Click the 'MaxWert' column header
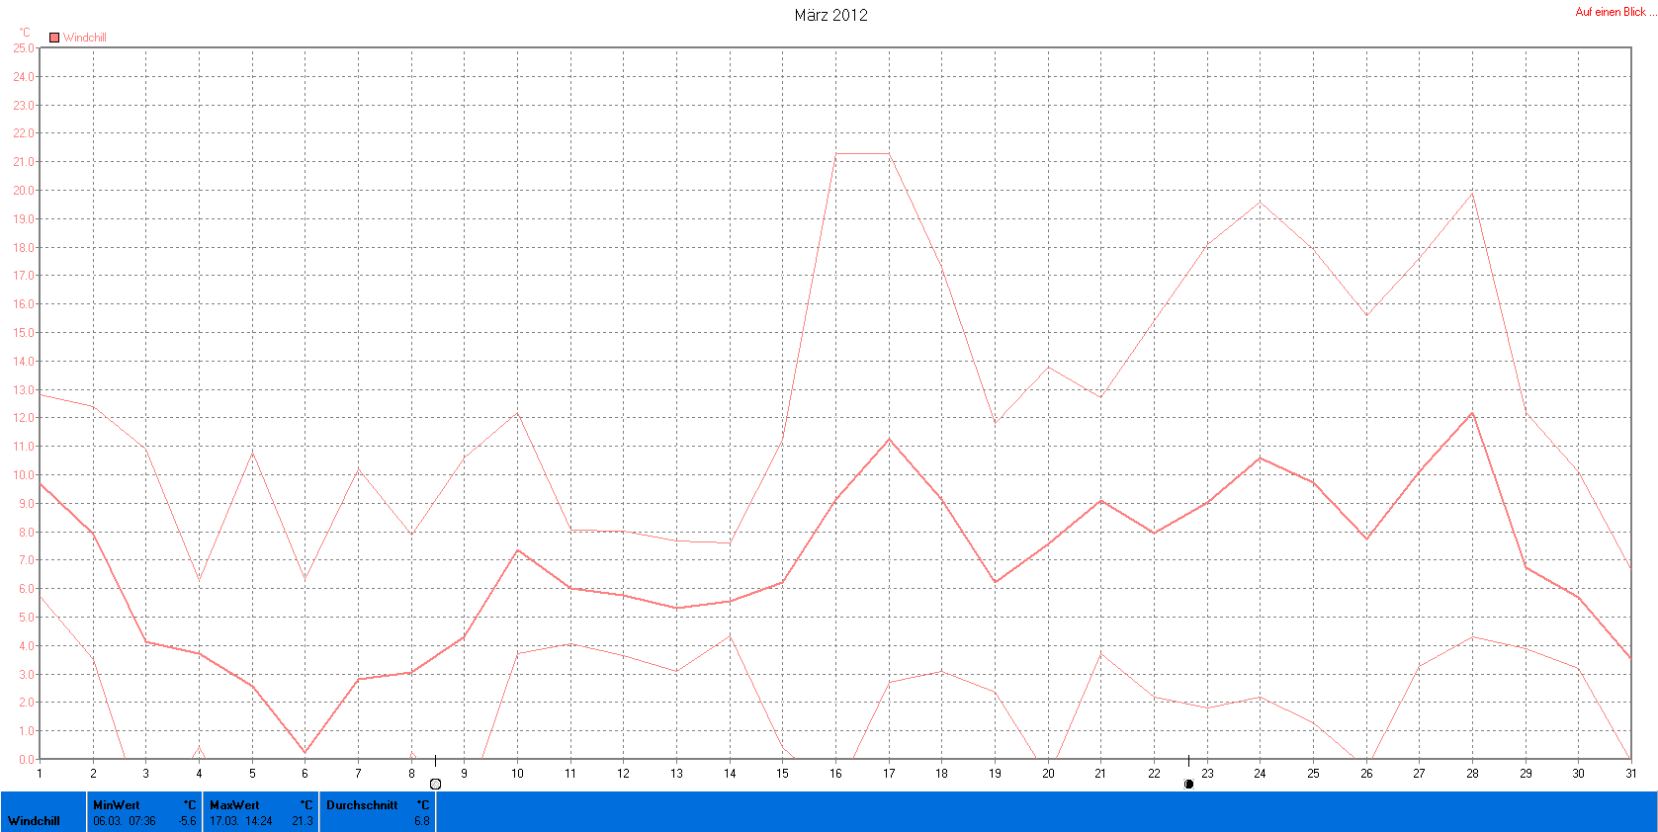 click(x=234, y=805)
